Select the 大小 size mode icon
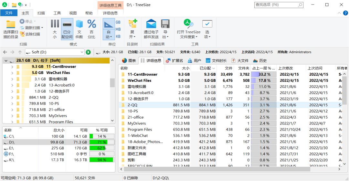349x181 pixels. pos(55,24)
